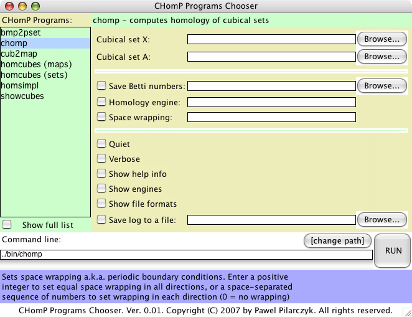Viewport: 412px width, 317px height.
Task: Tick Show help info checkbox
Action: [101, 173]
